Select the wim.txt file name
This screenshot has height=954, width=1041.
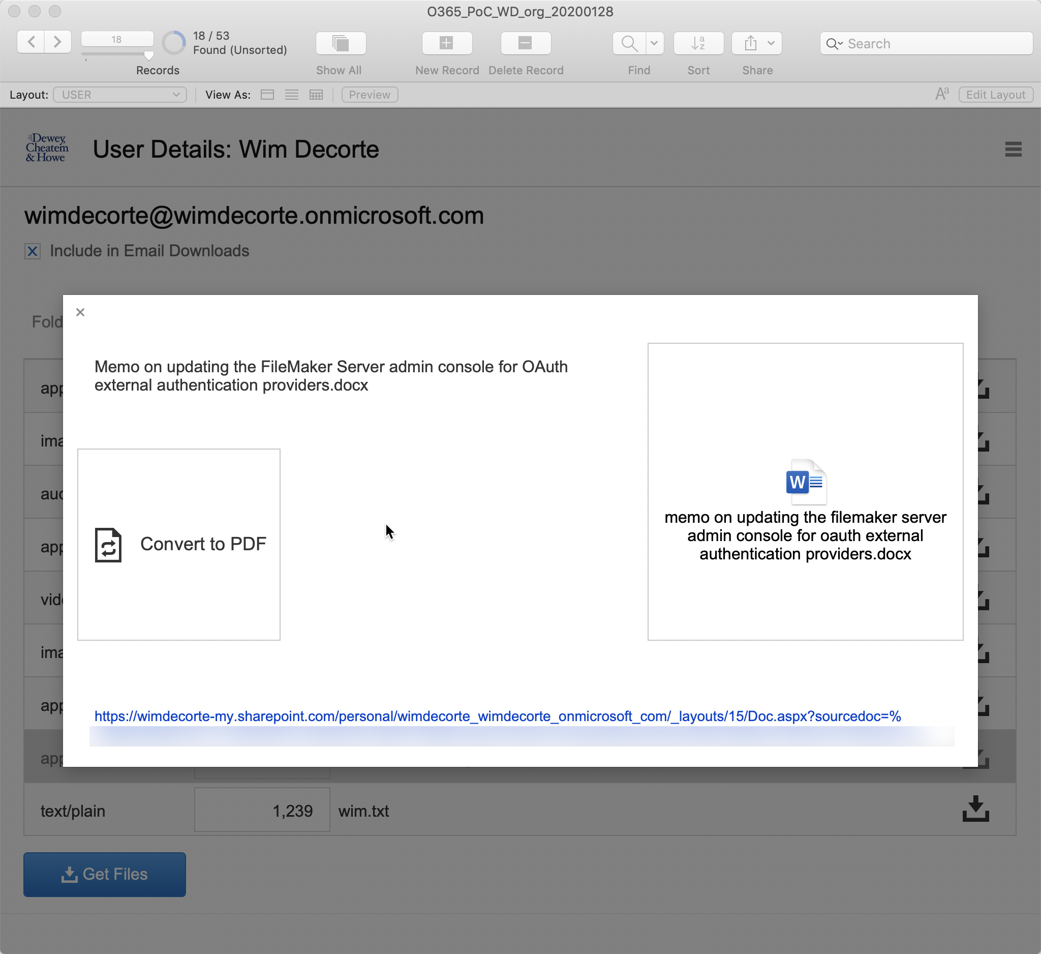[363, 811]
